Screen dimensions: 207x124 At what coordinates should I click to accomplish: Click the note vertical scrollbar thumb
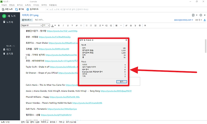[206, 46]
